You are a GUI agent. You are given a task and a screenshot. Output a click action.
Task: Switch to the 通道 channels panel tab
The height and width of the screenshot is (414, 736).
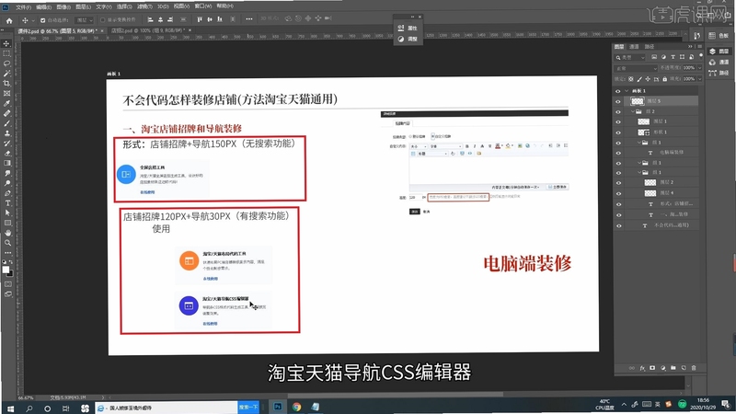pyautogui.click(x=634, y=47)
